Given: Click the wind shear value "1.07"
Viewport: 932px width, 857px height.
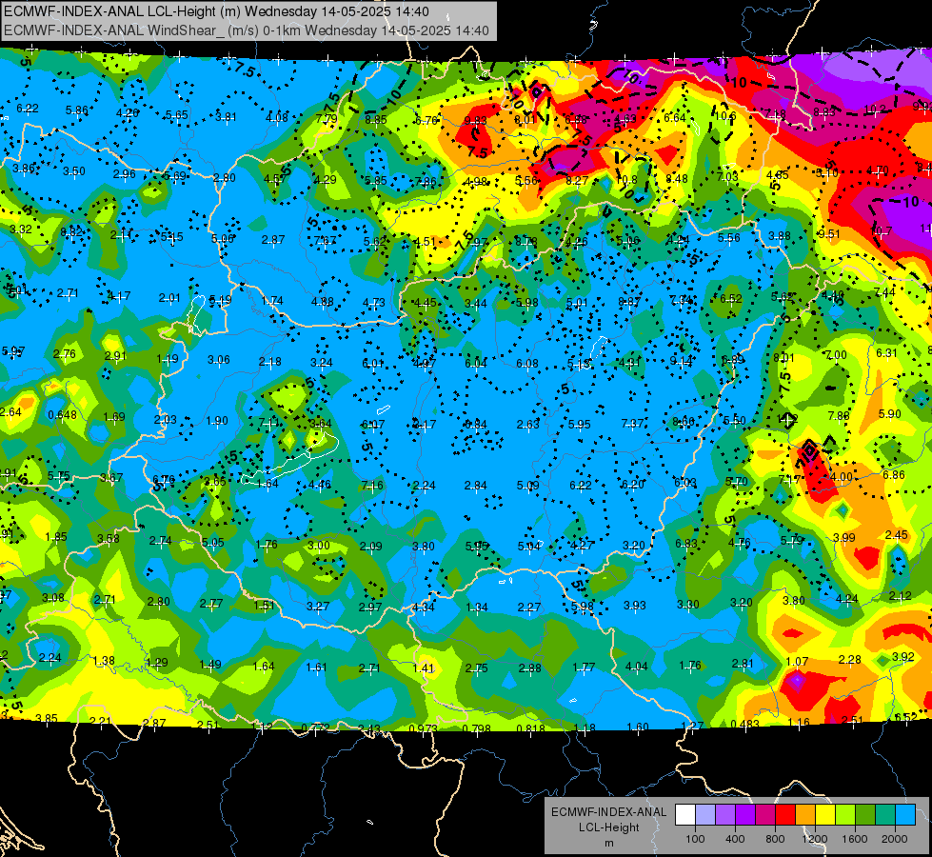Looking at the screenshot, I should point(797,662).
